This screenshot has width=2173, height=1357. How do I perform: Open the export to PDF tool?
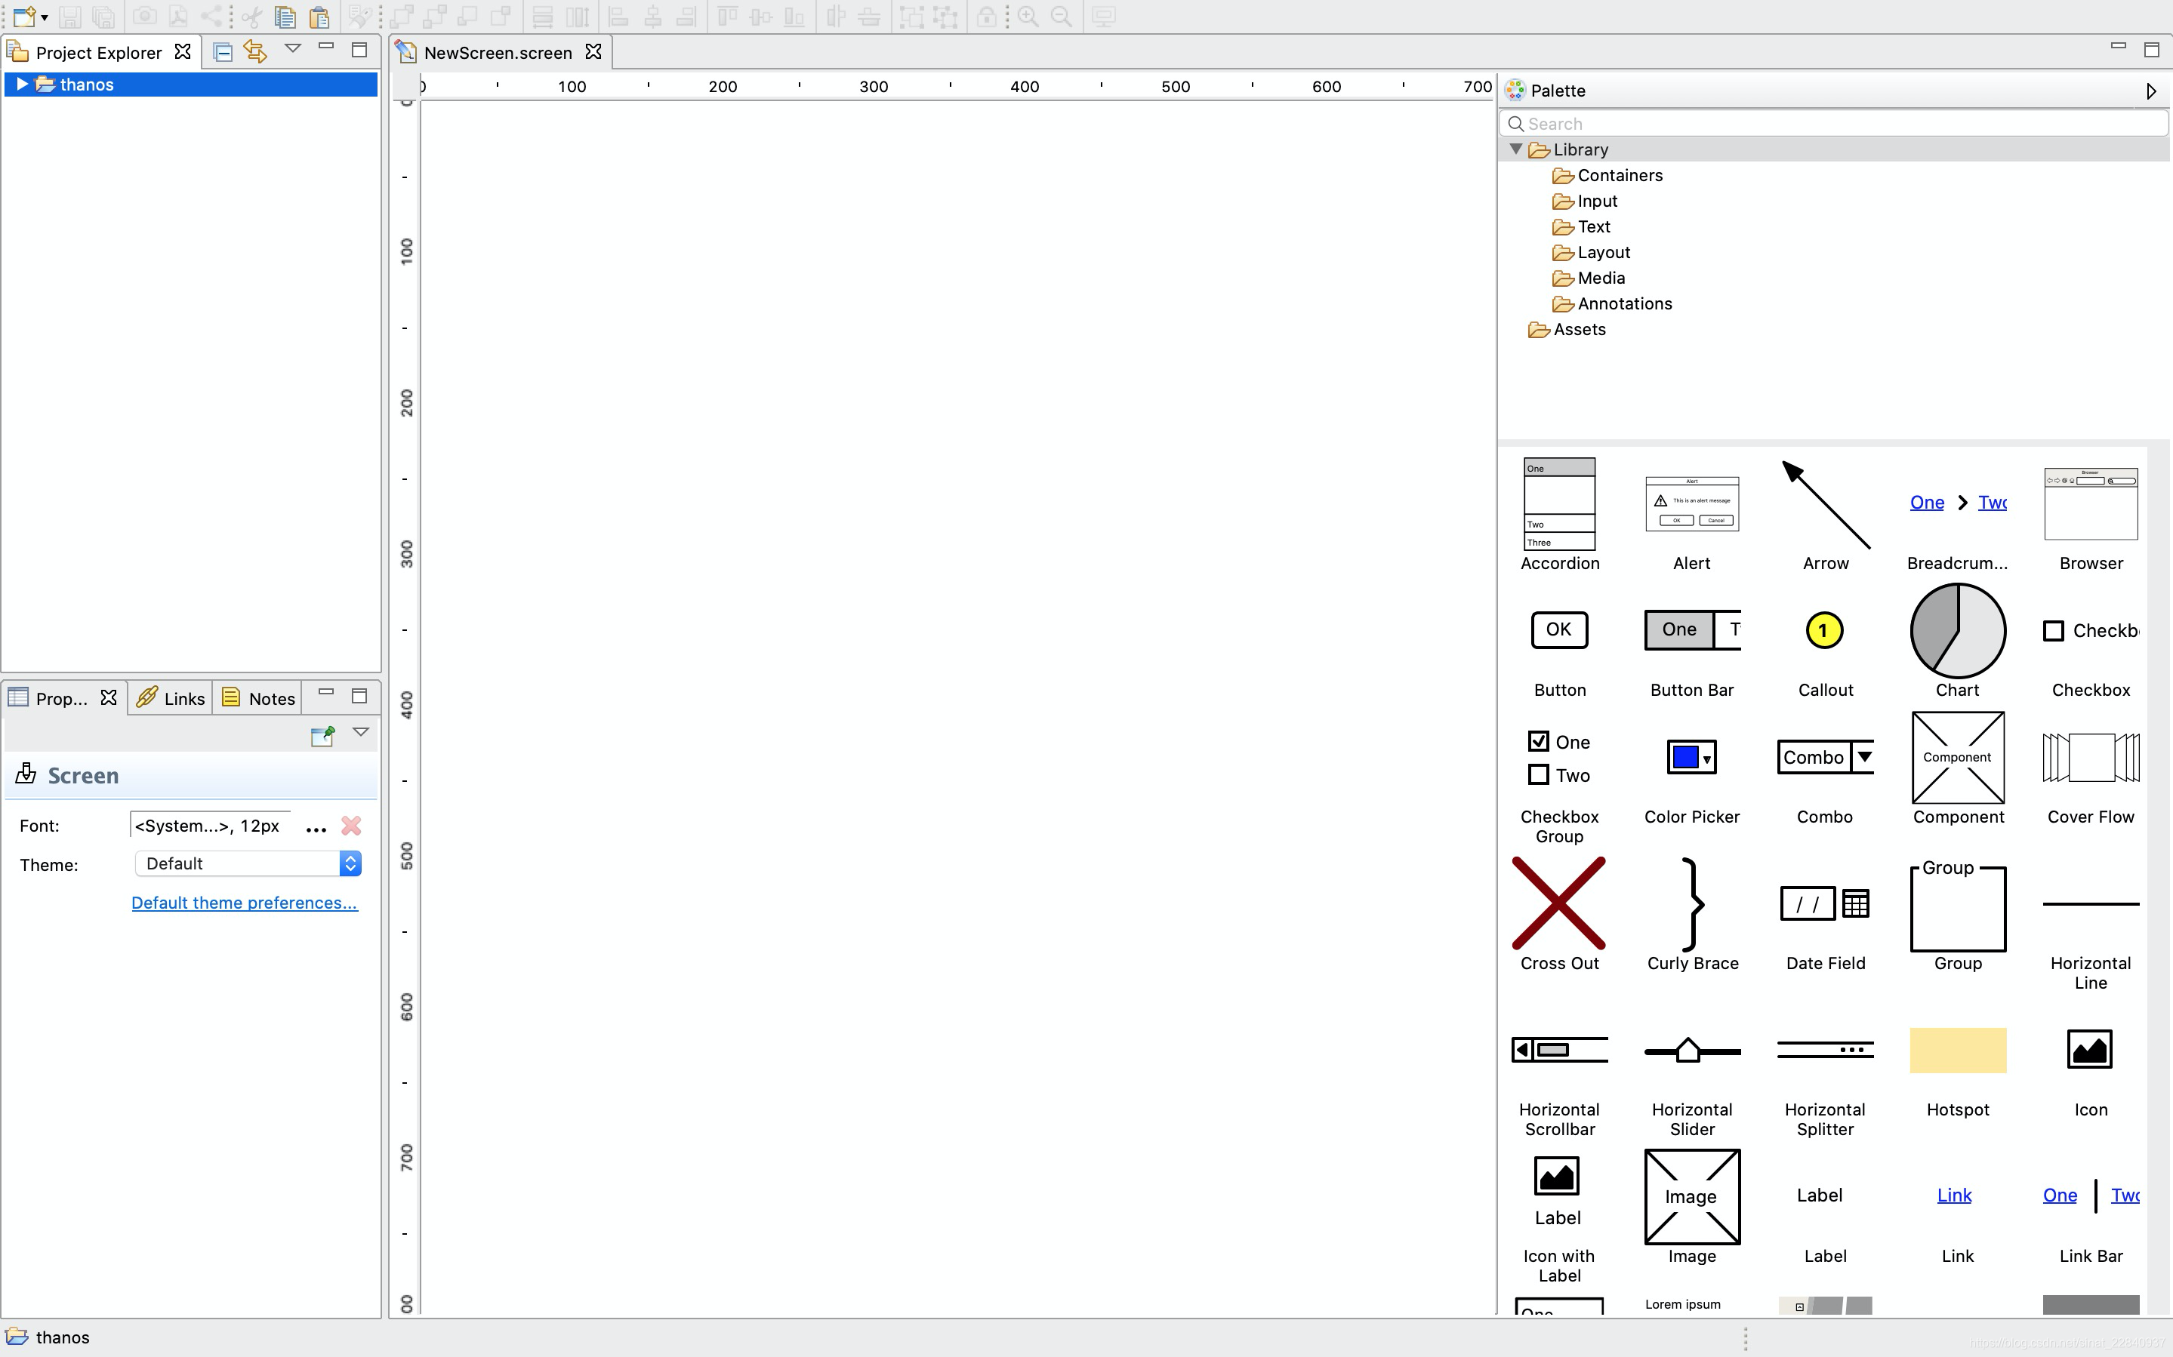tap(177, 16)
